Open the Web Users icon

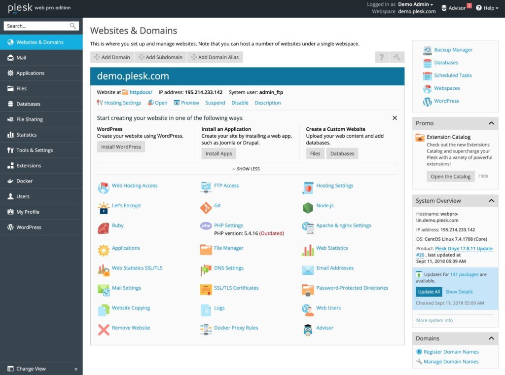point(308,310)
